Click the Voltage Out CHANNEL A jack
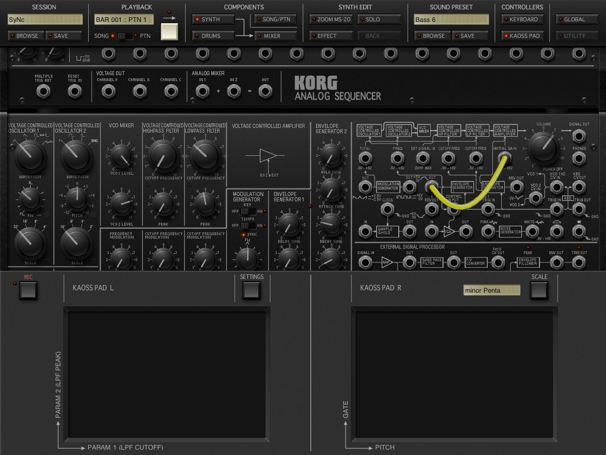Screen dimensions: 606x455 point(108,92)
